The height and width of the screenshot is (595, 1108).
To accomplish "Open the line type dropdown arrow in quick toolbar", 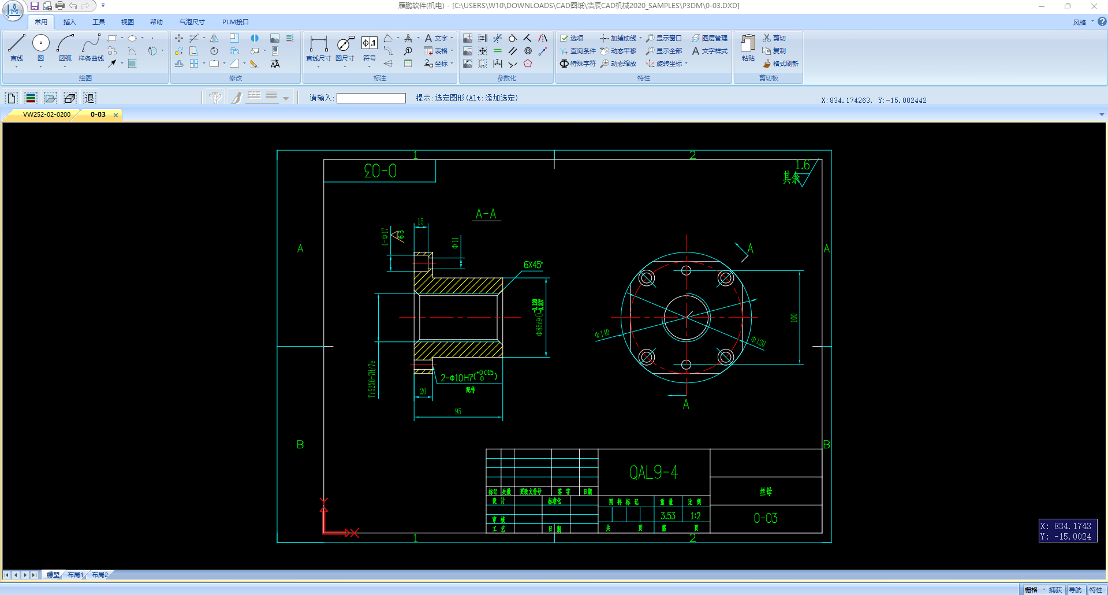I will click(286, 99).
